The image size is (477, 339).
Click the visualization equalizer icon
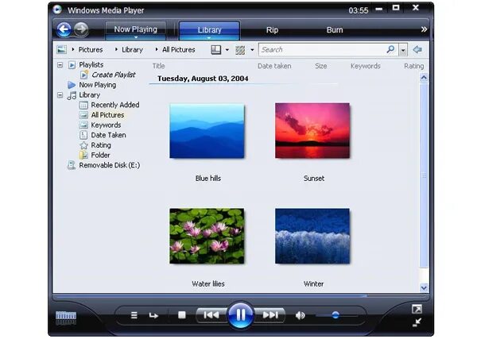pyautogui.click(x=66, y=318)
